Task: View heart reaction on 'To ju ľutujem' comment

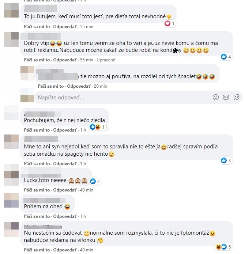Action: (170, 24)
